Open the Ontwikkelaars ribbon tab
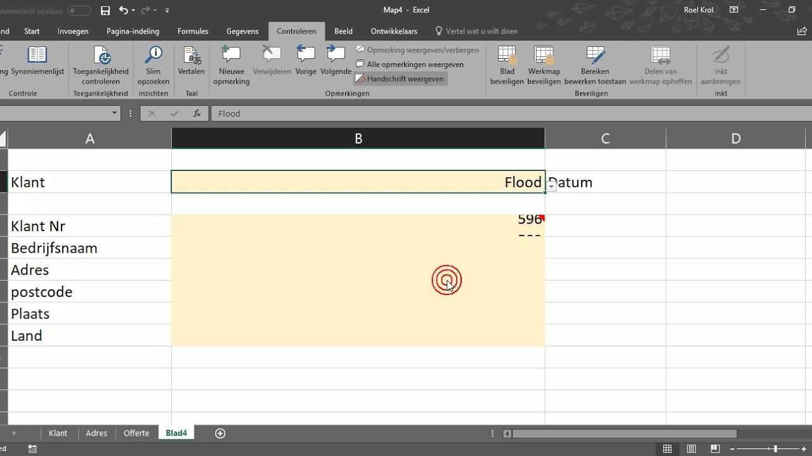 pyautogui.click(x=394, y=31)
